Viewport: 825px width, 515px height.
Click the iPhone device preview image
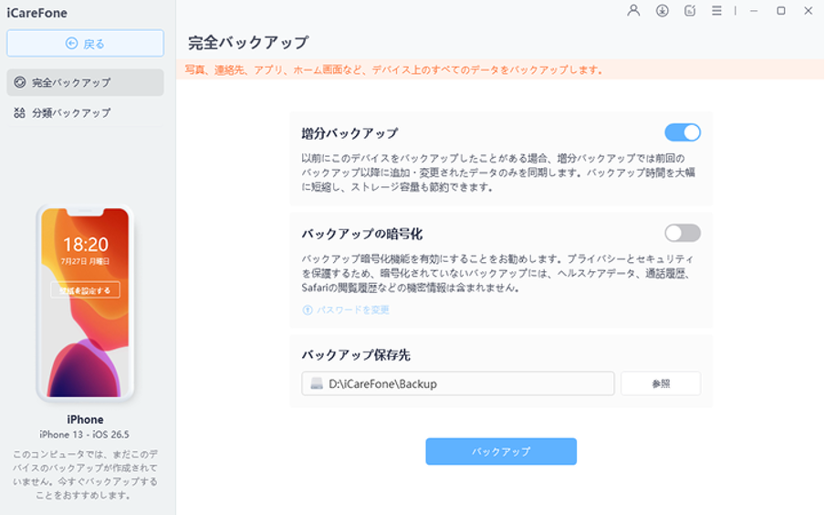(x=85, y=303)
